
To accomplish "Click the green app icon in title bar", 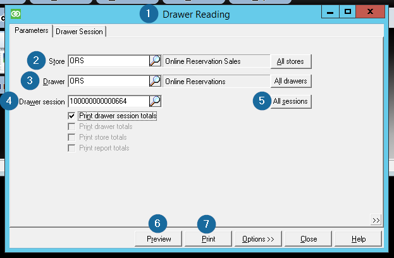I will click(16, 14).
